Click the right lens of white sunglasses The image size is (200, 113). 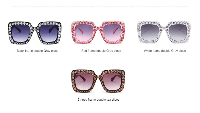178,33
